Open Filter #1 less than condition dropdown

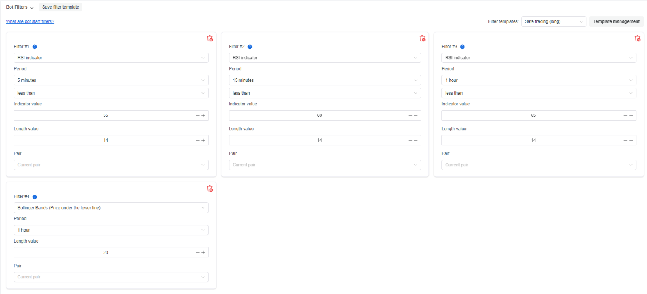pyautogui.click(x=111, y=93)
